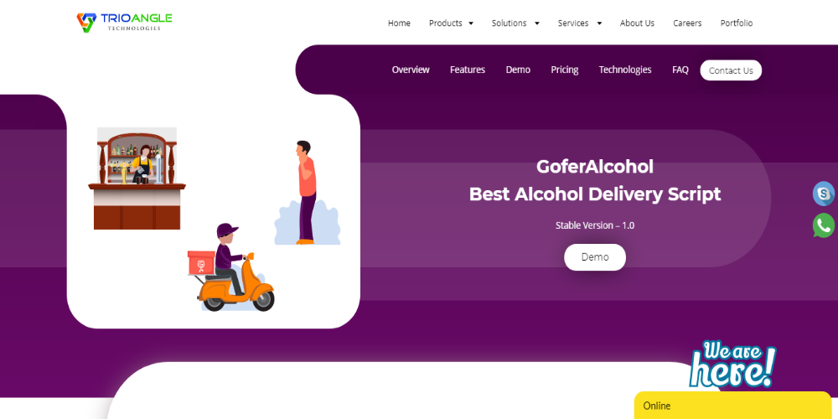Open WhatsApp chat icon
Image resolution: width=838 pixels, height=419 pixels.
pyautogui.click(x=824, y=225)
